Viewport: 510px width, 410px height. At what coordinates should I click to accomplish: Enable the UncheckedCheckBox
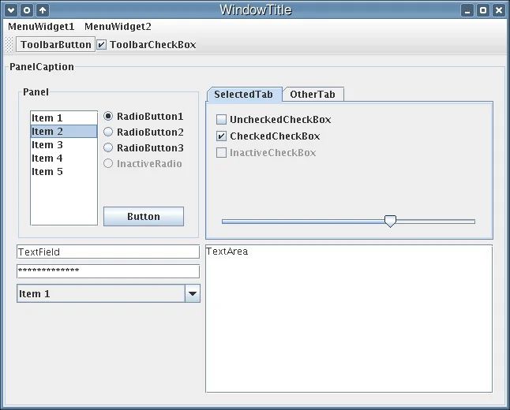[273, 120]
